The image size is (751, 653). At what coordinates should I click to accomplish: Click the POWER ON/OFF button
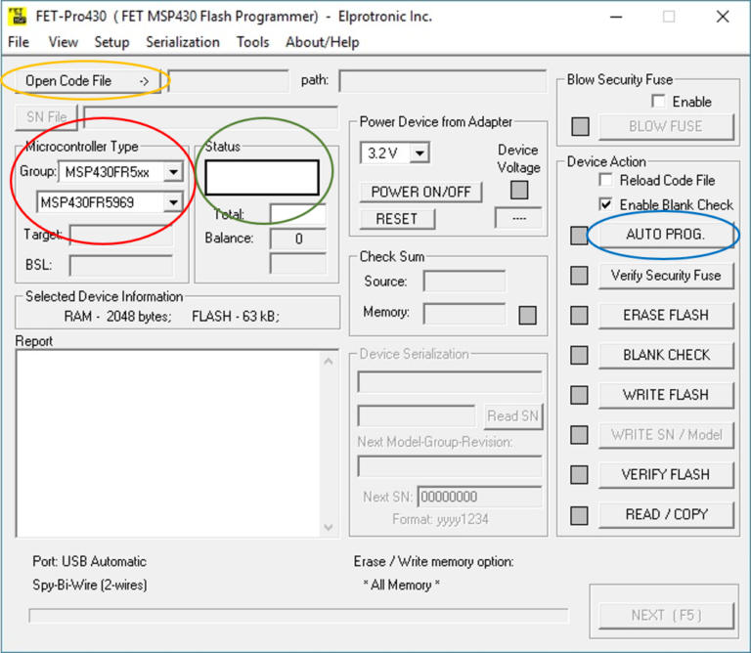point(420,192)
